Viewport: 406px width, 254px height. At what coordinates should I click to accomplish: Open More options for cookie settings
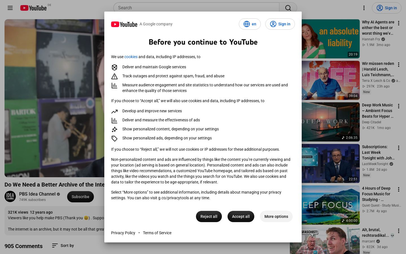point(276,216)
